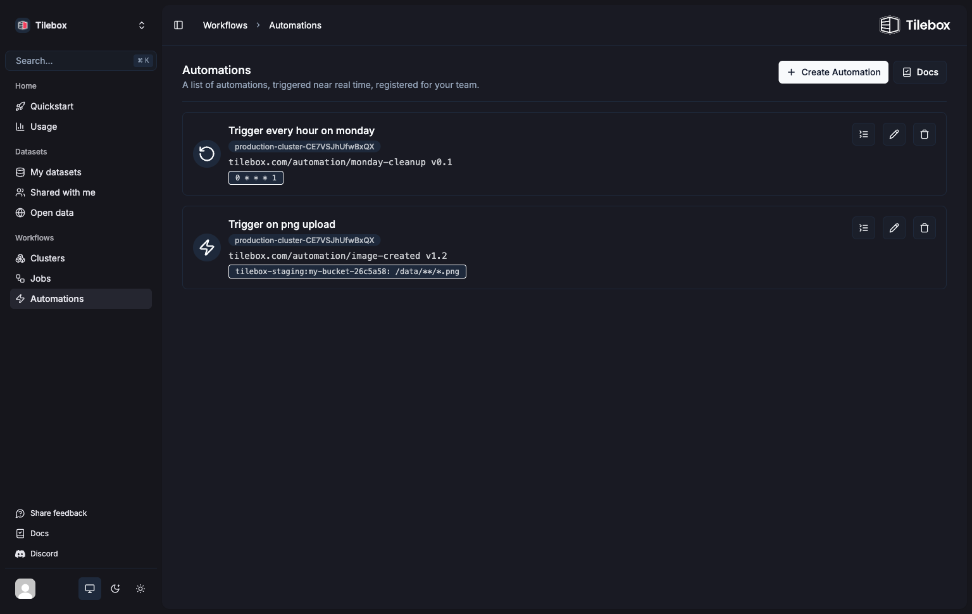Viewport: 972px width, 614px height.
Task: Click the Tilebox logo in the header
Action: (914, 25)
